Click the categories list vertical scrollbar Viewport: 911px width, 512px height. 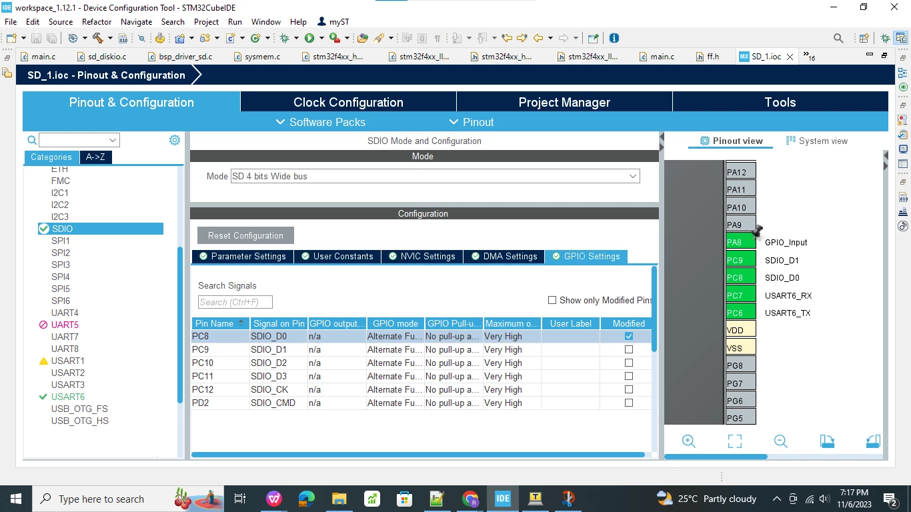(x=179, y=325)
